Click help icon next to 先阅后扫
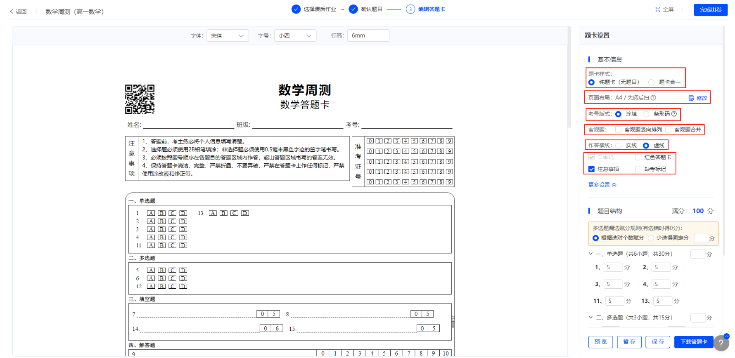The width and height of the screenshot is (735, 358). click(x=653, y=98)
